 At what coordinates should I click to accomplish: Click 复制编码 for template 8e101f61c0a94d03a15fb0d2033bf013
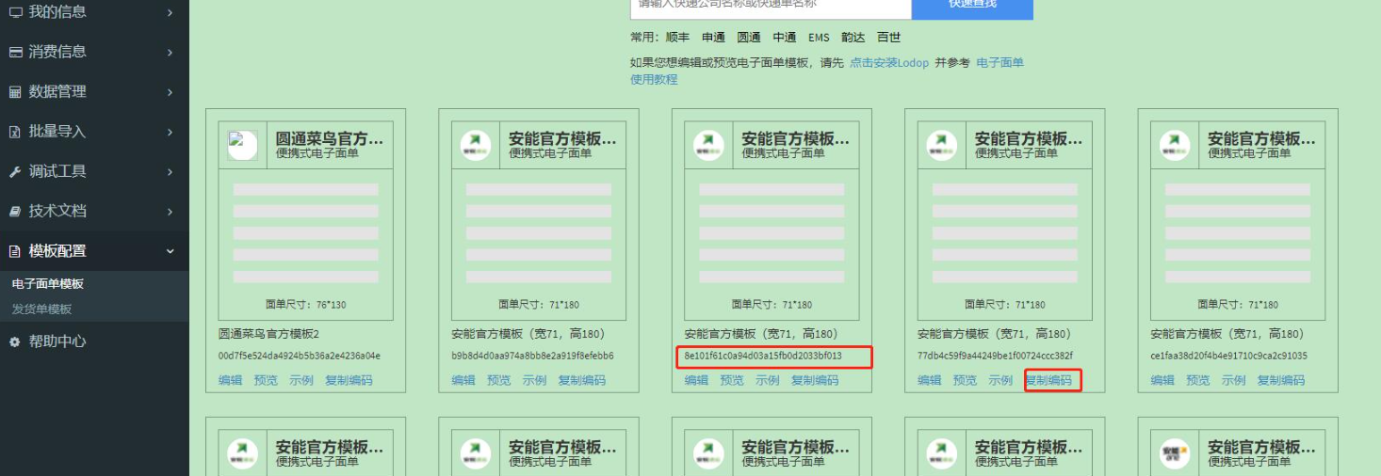click(x=815, y=381)
